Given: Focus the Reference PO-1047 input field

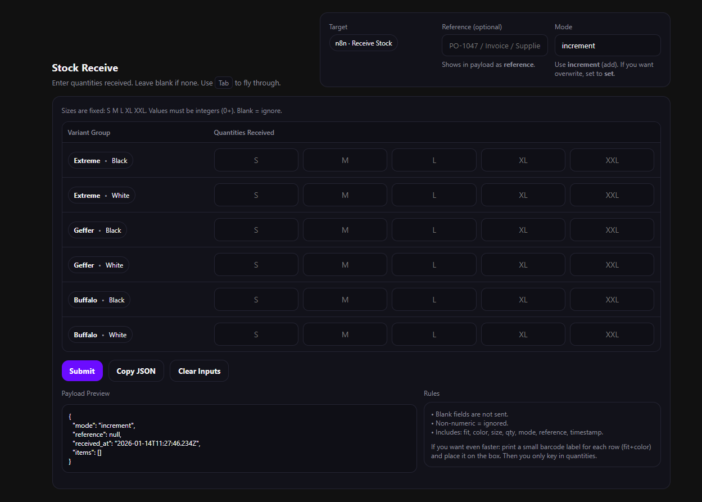Looking at the screenshot, I should (495, 46).
